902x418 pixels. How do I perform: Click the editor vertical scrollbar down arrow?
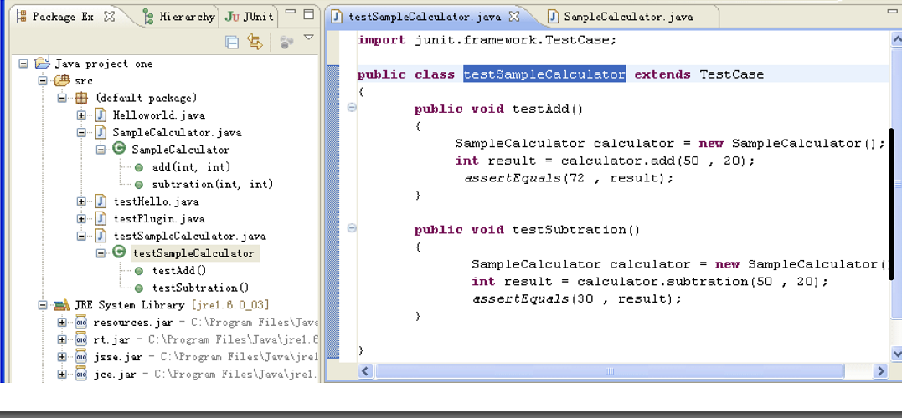click(x=896, y=354)
